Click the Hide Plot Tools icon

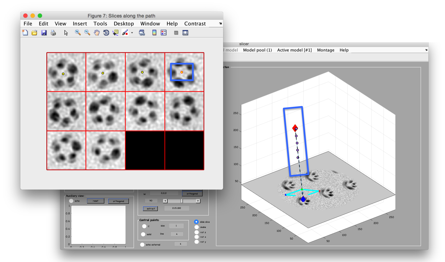pos(176,33)
